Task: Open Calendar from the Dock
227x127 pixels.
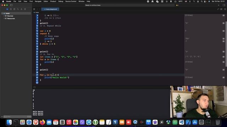Action: pyautogui.click(x=56, y=122)
